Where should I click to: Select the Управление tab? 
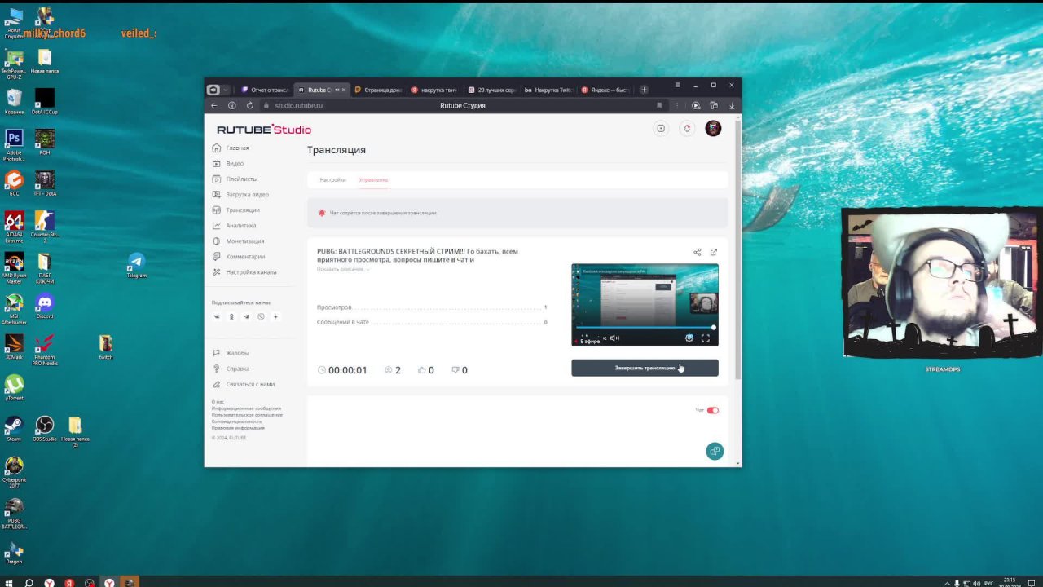tap(373, 180)
